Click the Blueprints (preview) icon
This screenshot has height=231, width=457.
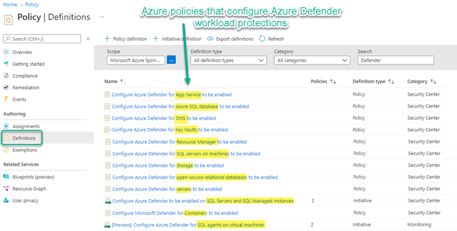point(6,176)
